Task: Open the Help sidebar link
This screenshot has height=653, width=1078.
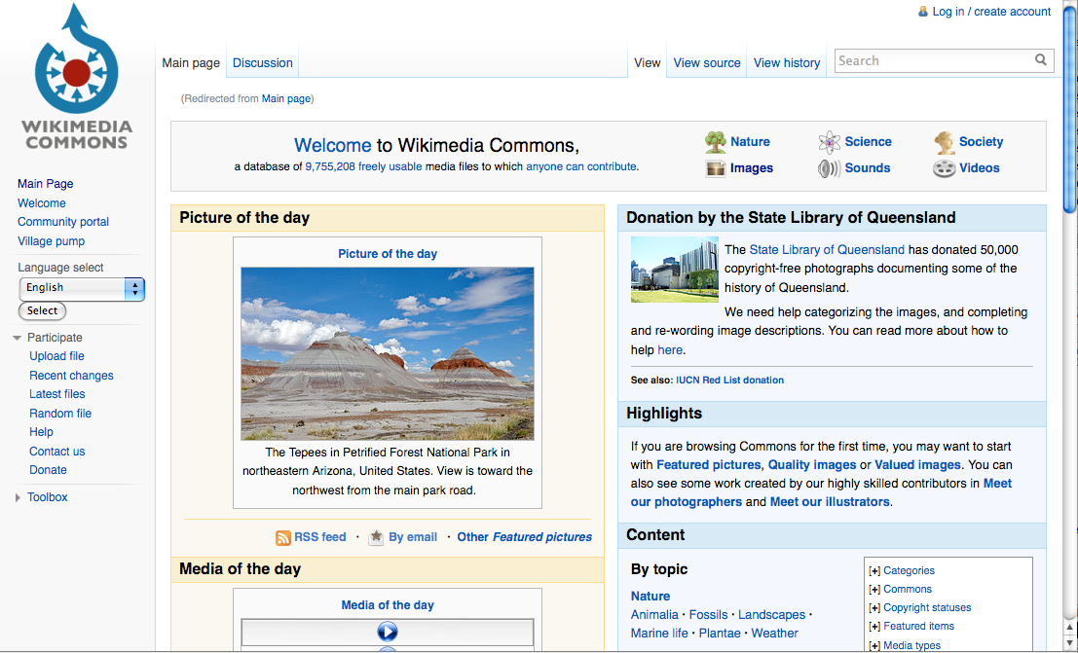Action: [x=41, y=432]
